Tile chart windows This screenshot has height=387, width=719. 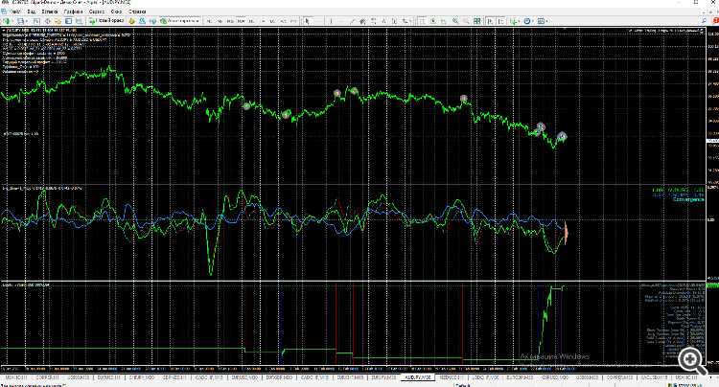[x=477, y=21]
